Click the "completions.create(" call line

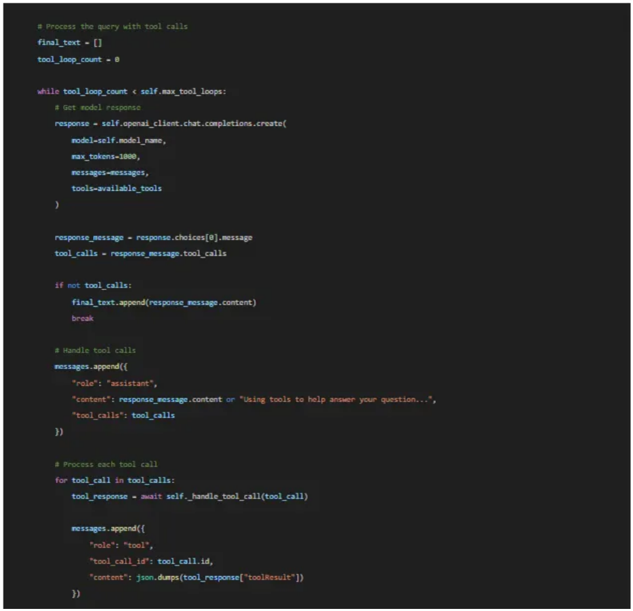171,124
